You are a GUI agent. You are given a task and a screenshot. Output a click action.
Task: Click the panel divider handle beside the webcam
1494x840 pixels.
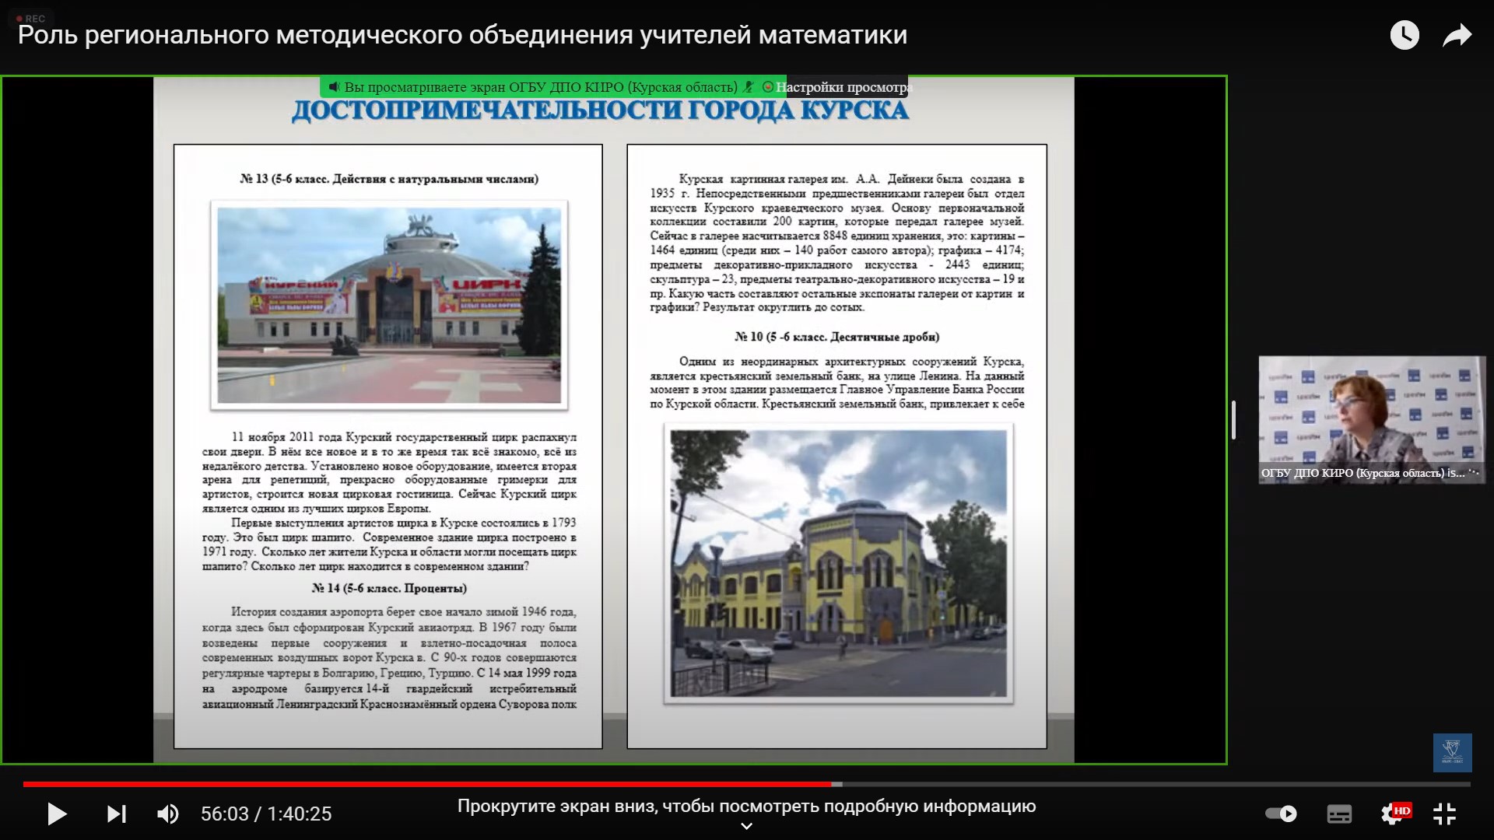pyautogui.click(x=1234, y=420)
